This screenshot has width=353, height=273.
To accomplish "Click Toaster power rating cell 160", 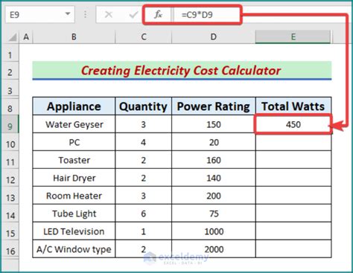I will coord(214,160).
